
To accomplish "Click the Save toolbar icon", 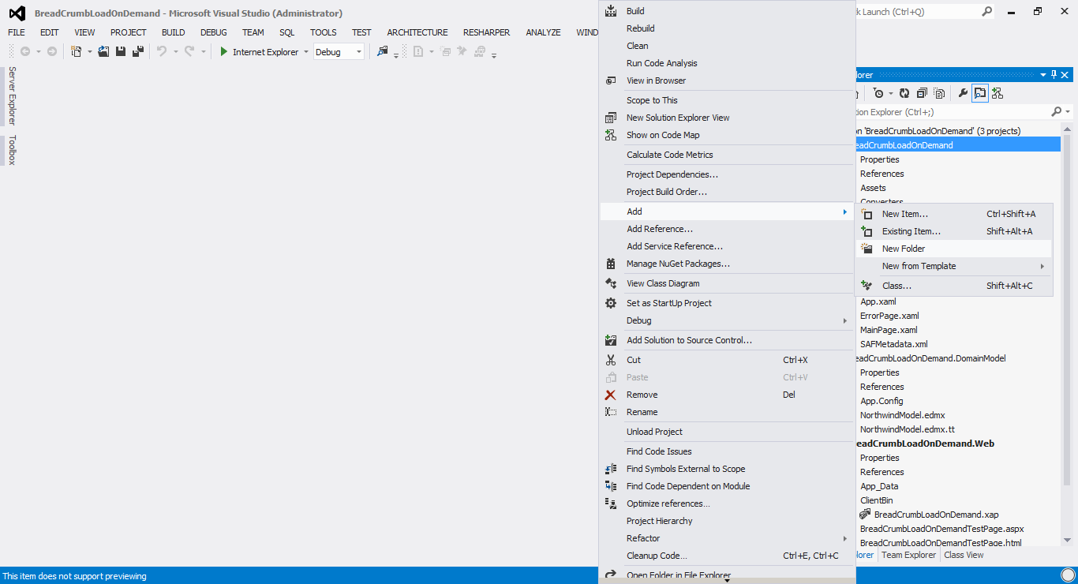I will [121, 51].
